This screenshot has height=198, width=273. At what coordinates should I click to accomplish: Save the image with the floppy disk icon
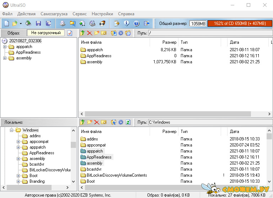pos(38,23)
